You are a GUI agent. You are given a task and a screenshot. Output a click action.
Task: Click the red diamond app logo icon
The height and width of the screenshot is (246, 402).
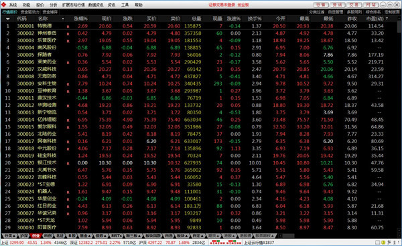point(3,5)
